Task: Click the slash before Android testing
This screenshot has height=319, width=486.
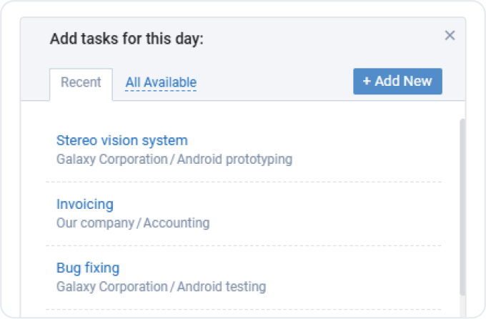Action: click(172, 287)
